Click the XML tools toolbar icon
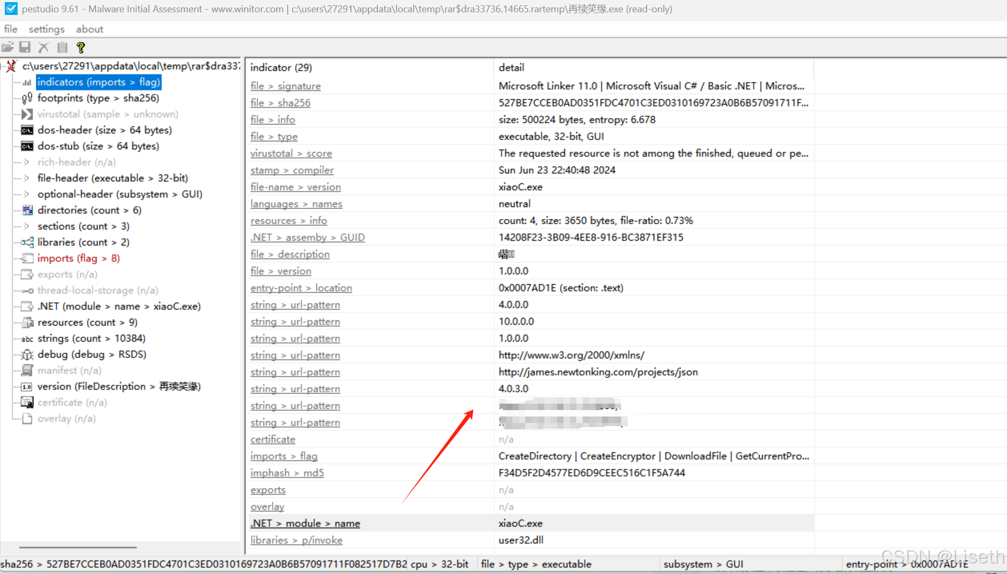The height and width of the screenshot is (574, 1007). [43, 47]
